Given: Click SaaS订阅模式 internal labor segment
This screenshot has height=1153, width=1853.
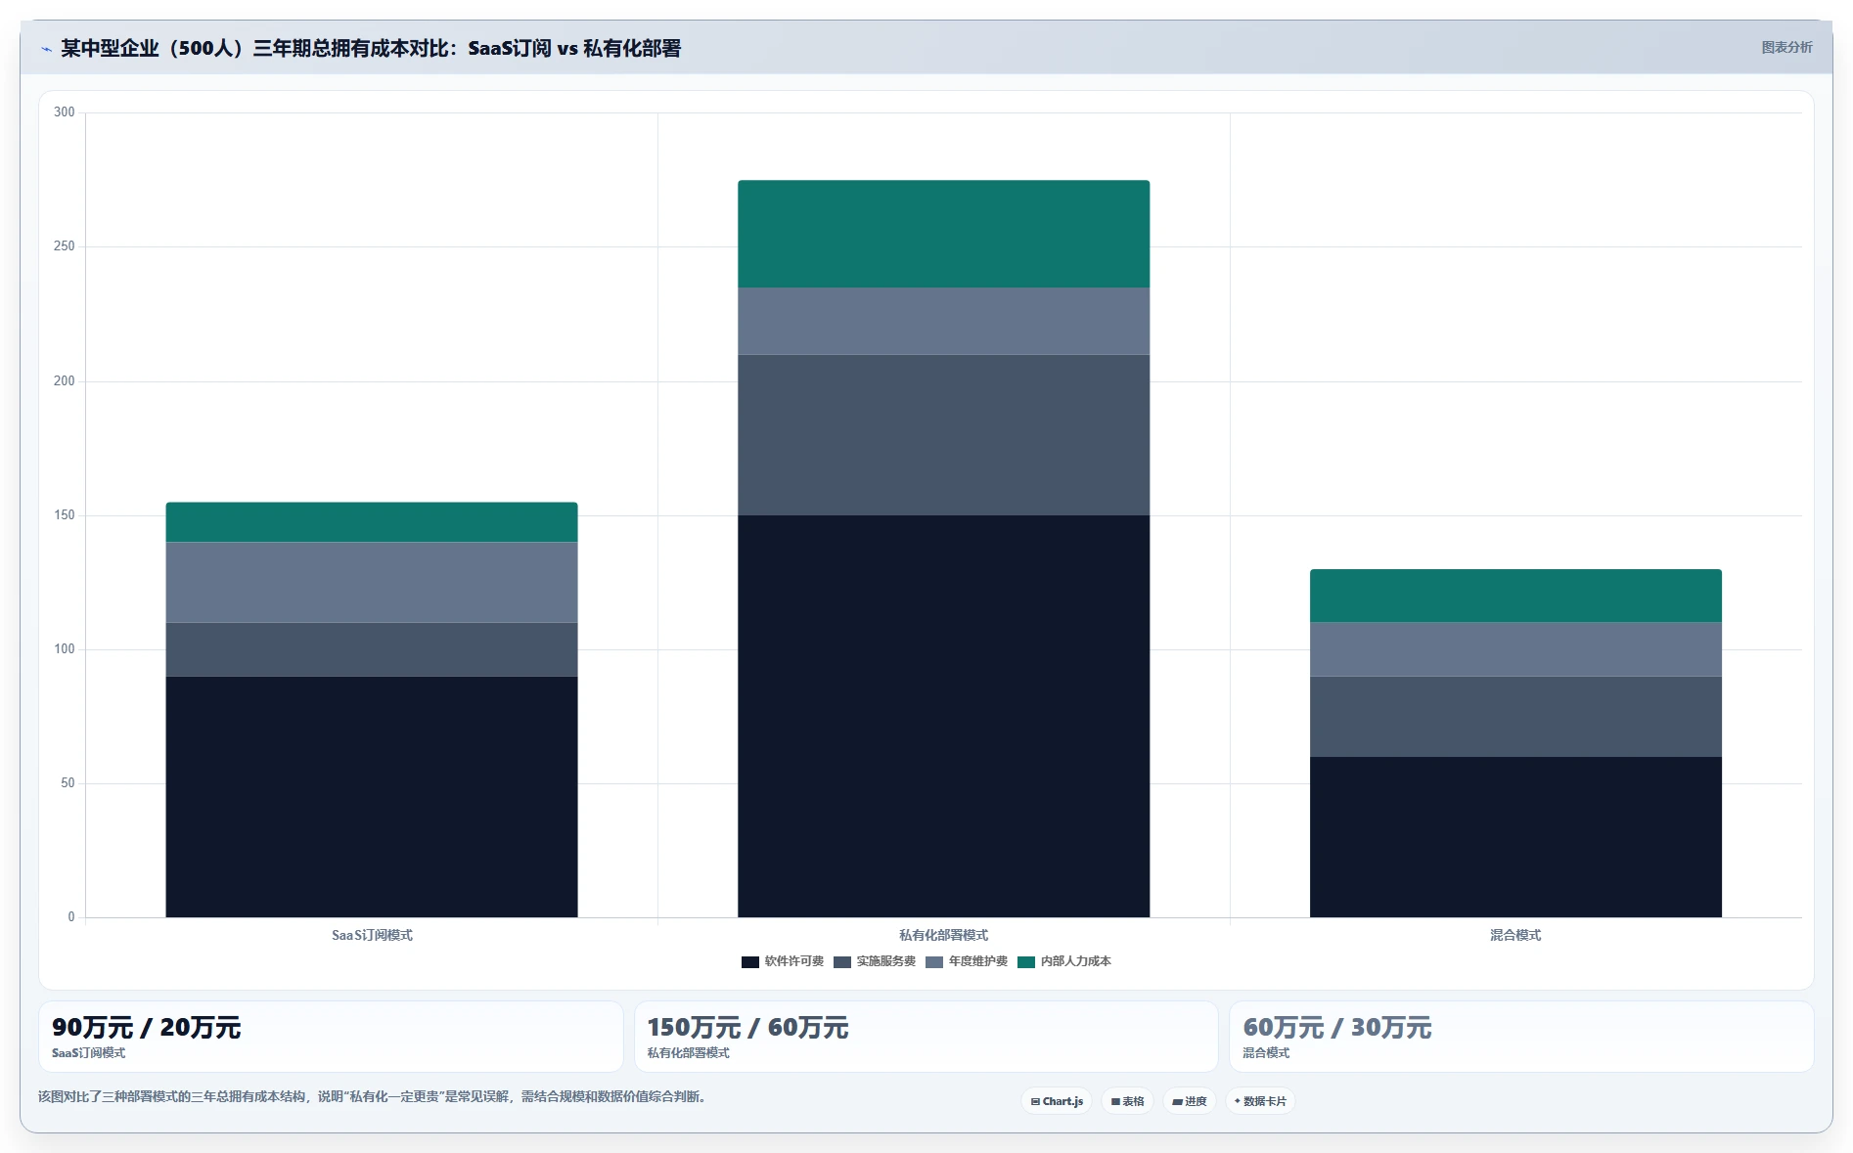Looking at the screenshot, I should click(372, 522).
